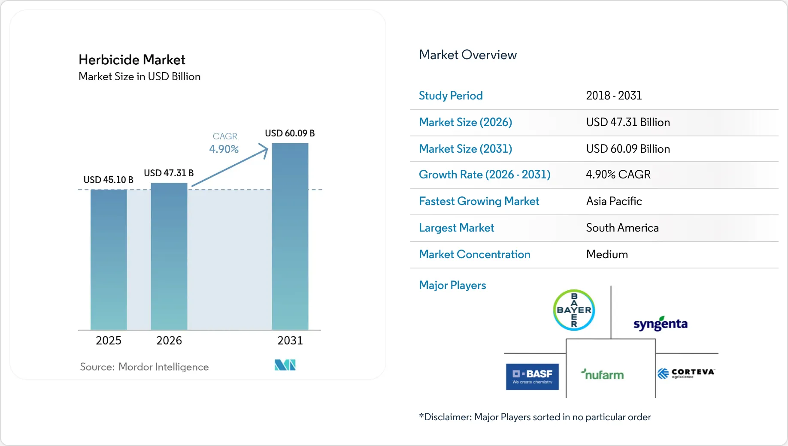Click the Largest Market label
This screenshot has height=446, width=788.
tap(456, 228)
